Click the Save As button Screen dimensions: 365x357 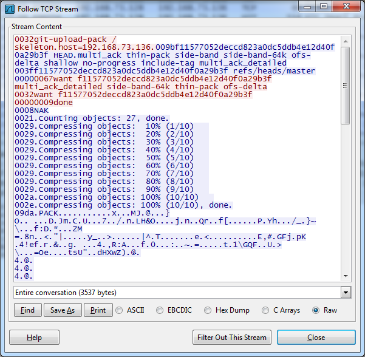[x=62, y=310]
